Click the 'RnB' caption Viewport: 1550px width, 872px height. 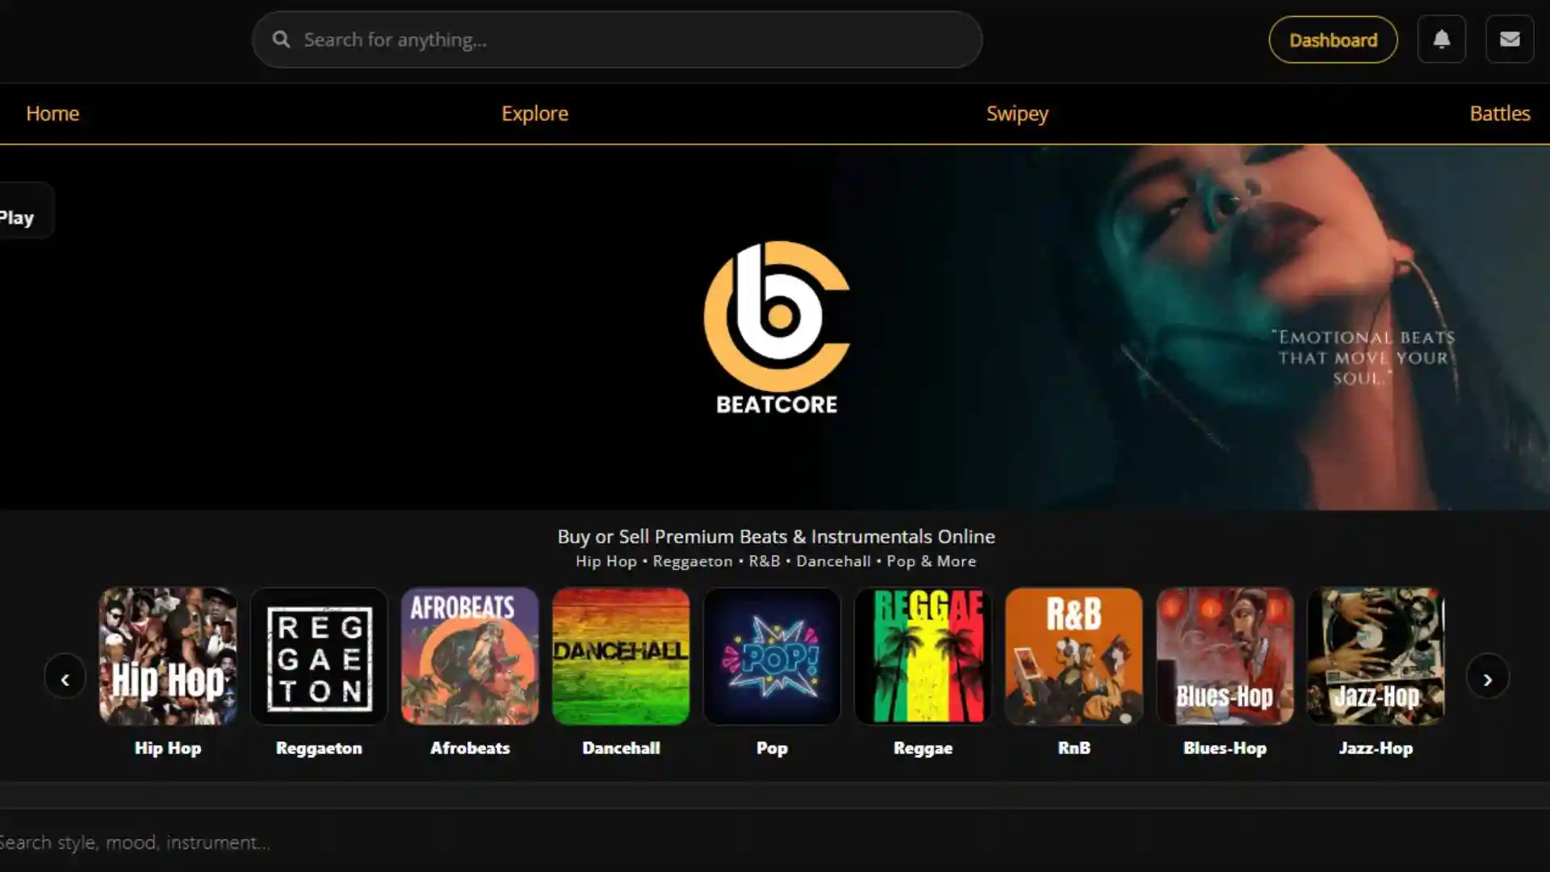tap(1074, 748)
